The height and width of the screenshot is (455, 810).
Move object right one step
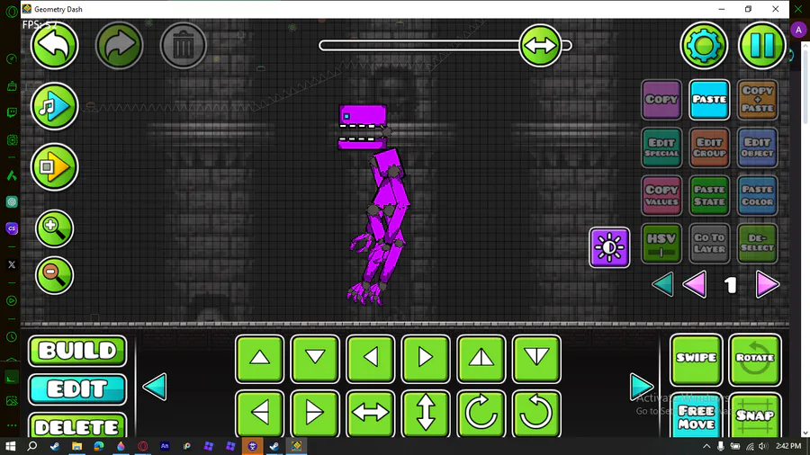click(426, 359)
